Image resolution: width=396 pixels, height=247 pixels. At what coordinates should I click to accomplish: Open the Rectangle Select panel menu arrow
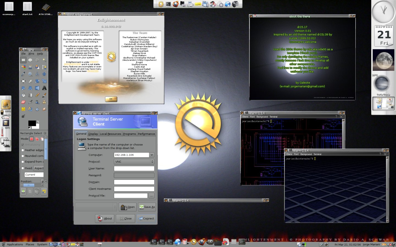click(45, 133)
